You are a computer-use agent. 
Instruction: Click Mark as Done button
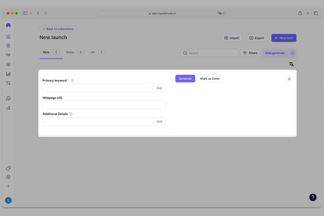point(210,79)
